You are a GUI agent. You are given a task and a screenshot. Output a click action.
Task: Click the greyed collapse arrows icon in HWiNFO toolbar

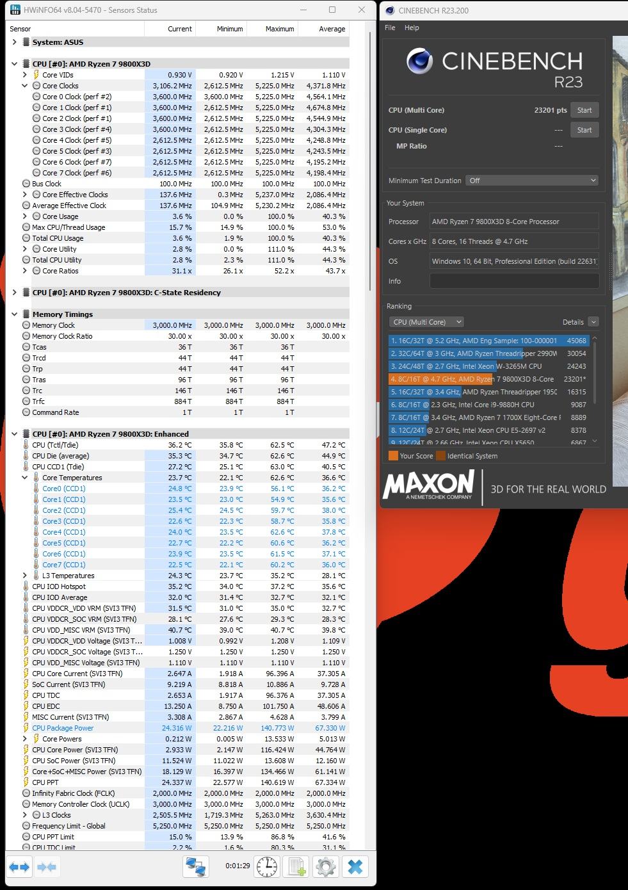coord(47,867)
